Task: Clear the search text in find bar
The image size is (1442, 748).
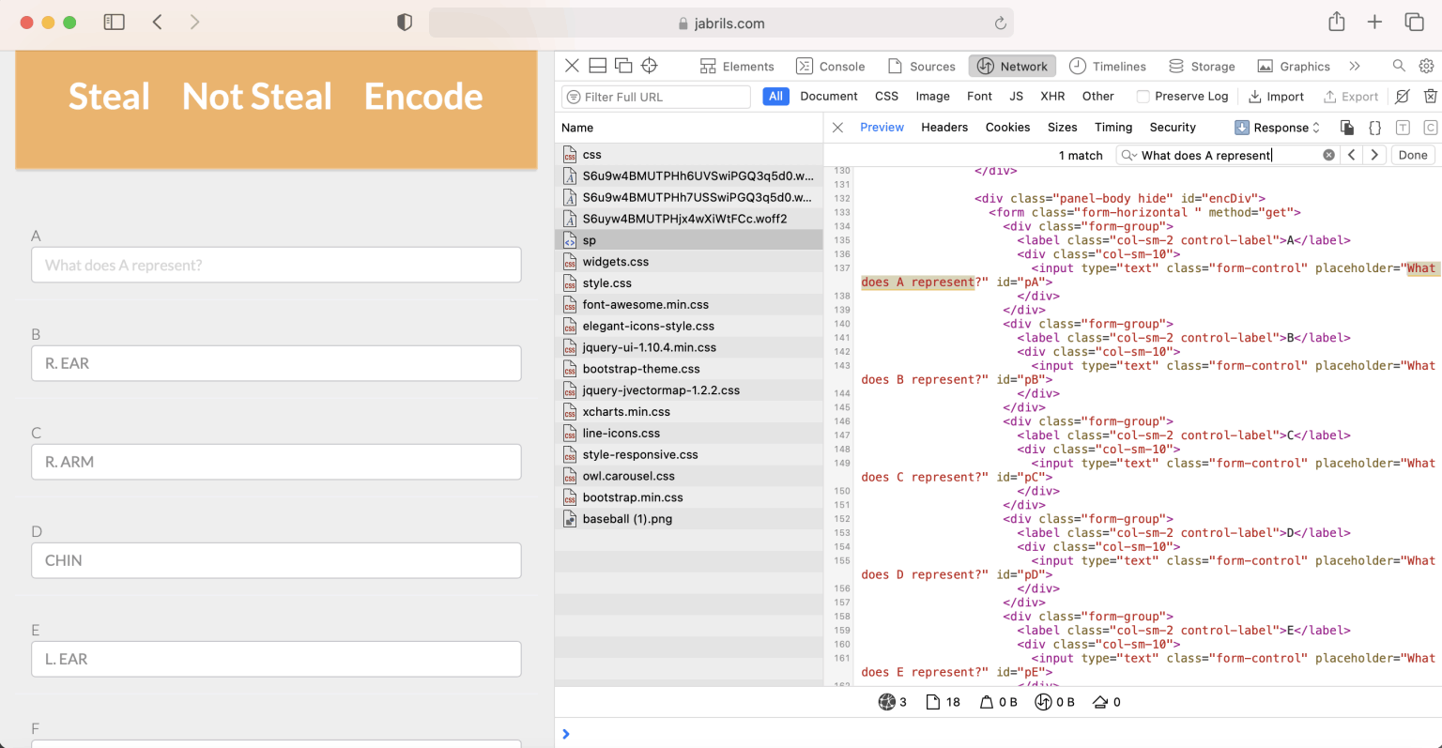Action: pos(1328,155)
